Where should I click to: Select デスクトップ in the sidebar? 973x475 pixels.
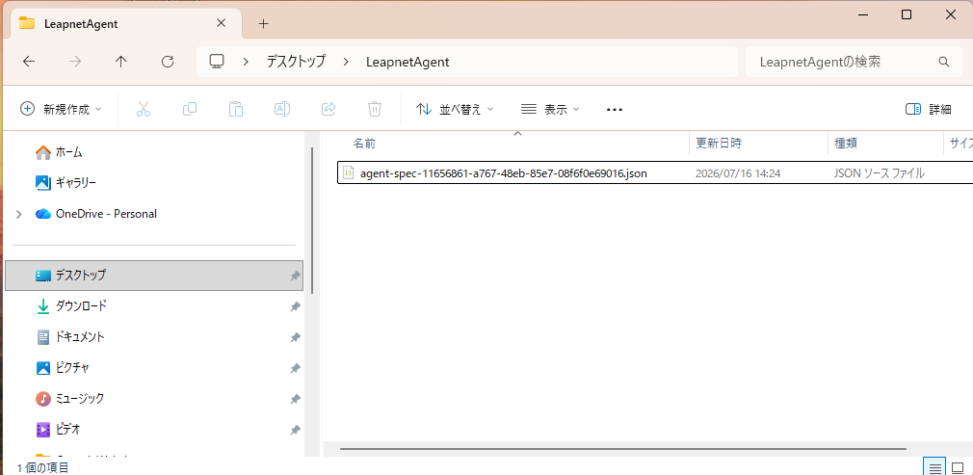click(154, 275)
